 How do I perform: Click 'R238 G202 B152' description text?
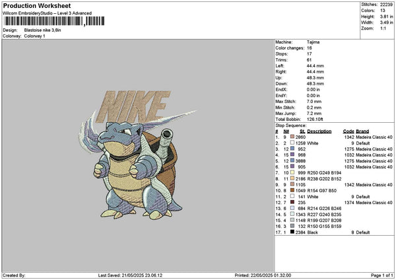tap(324, 179)
